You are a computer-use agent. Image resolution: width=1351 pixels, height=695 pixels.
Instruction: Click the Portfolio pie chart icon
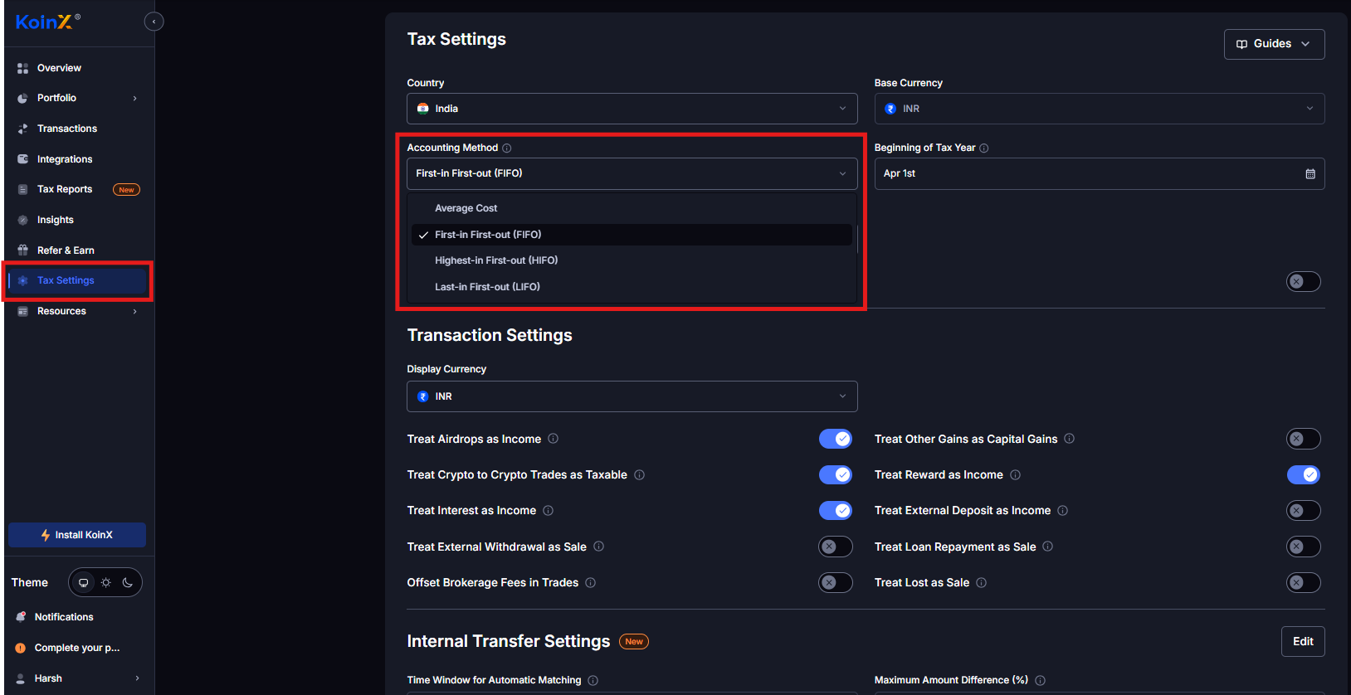tap(22, 98)
